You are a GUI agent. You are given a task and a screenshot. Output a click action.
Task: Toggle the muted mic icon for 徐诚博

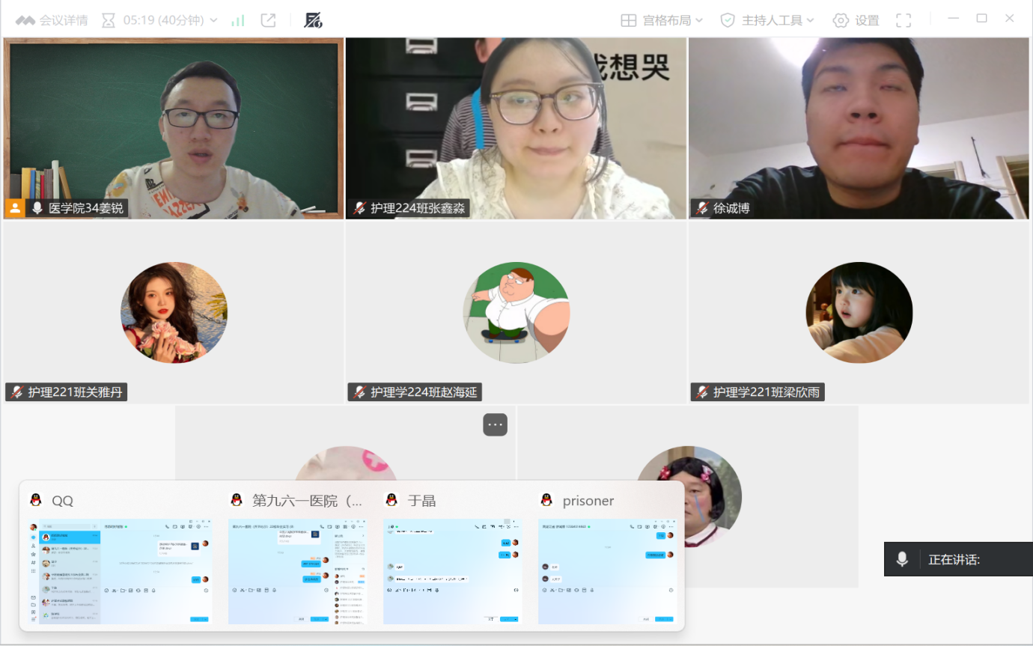coord(702,208)
